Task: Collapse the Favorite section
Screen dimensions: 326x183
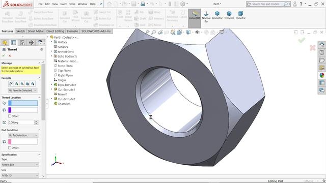Action: (x=39, y=78)
